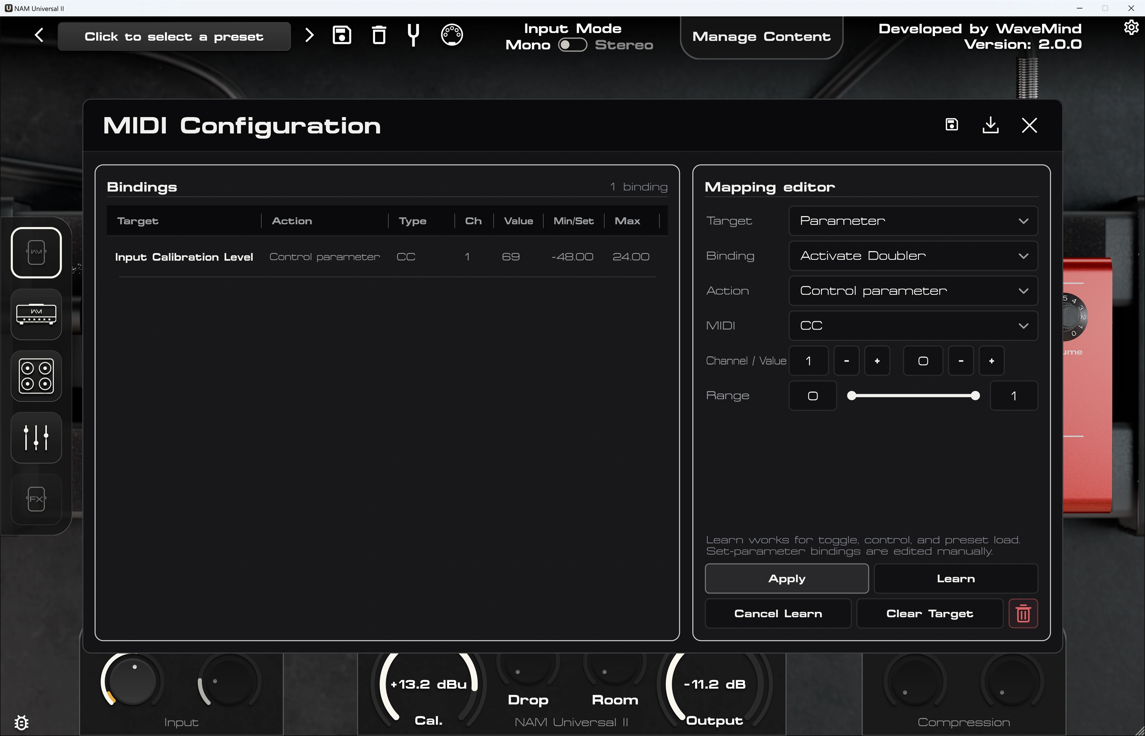Viewport: 1145px width, 736px height.
Task: Click the 24.00 Max cell
Action: pos(631,257)
